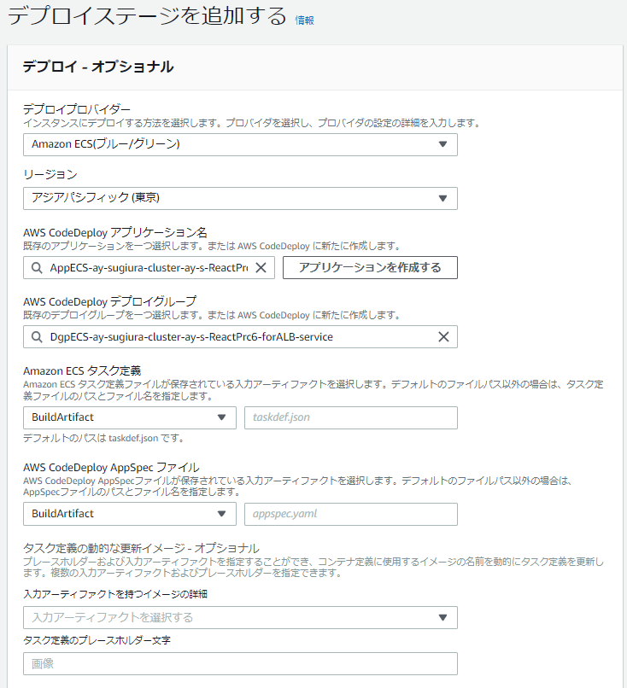627x688 pixels.
Task: Click the 入力アーティファクトを持つイメージの詳細 label
Action: (115, 594)
